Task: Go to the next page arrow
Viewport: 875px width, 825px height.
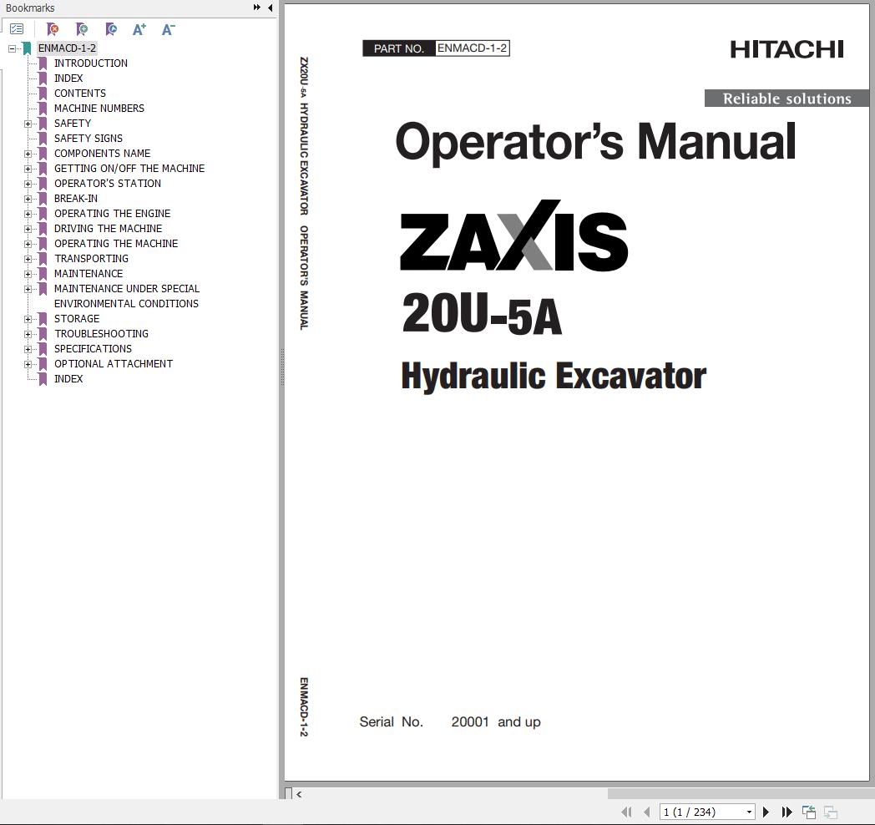Action: click(x=766, y=812)
